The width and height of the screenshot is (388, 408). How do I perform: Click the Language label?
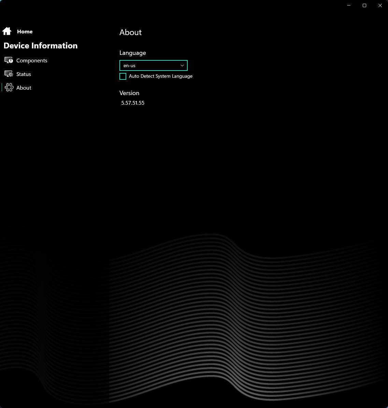[x=133, y=53]
